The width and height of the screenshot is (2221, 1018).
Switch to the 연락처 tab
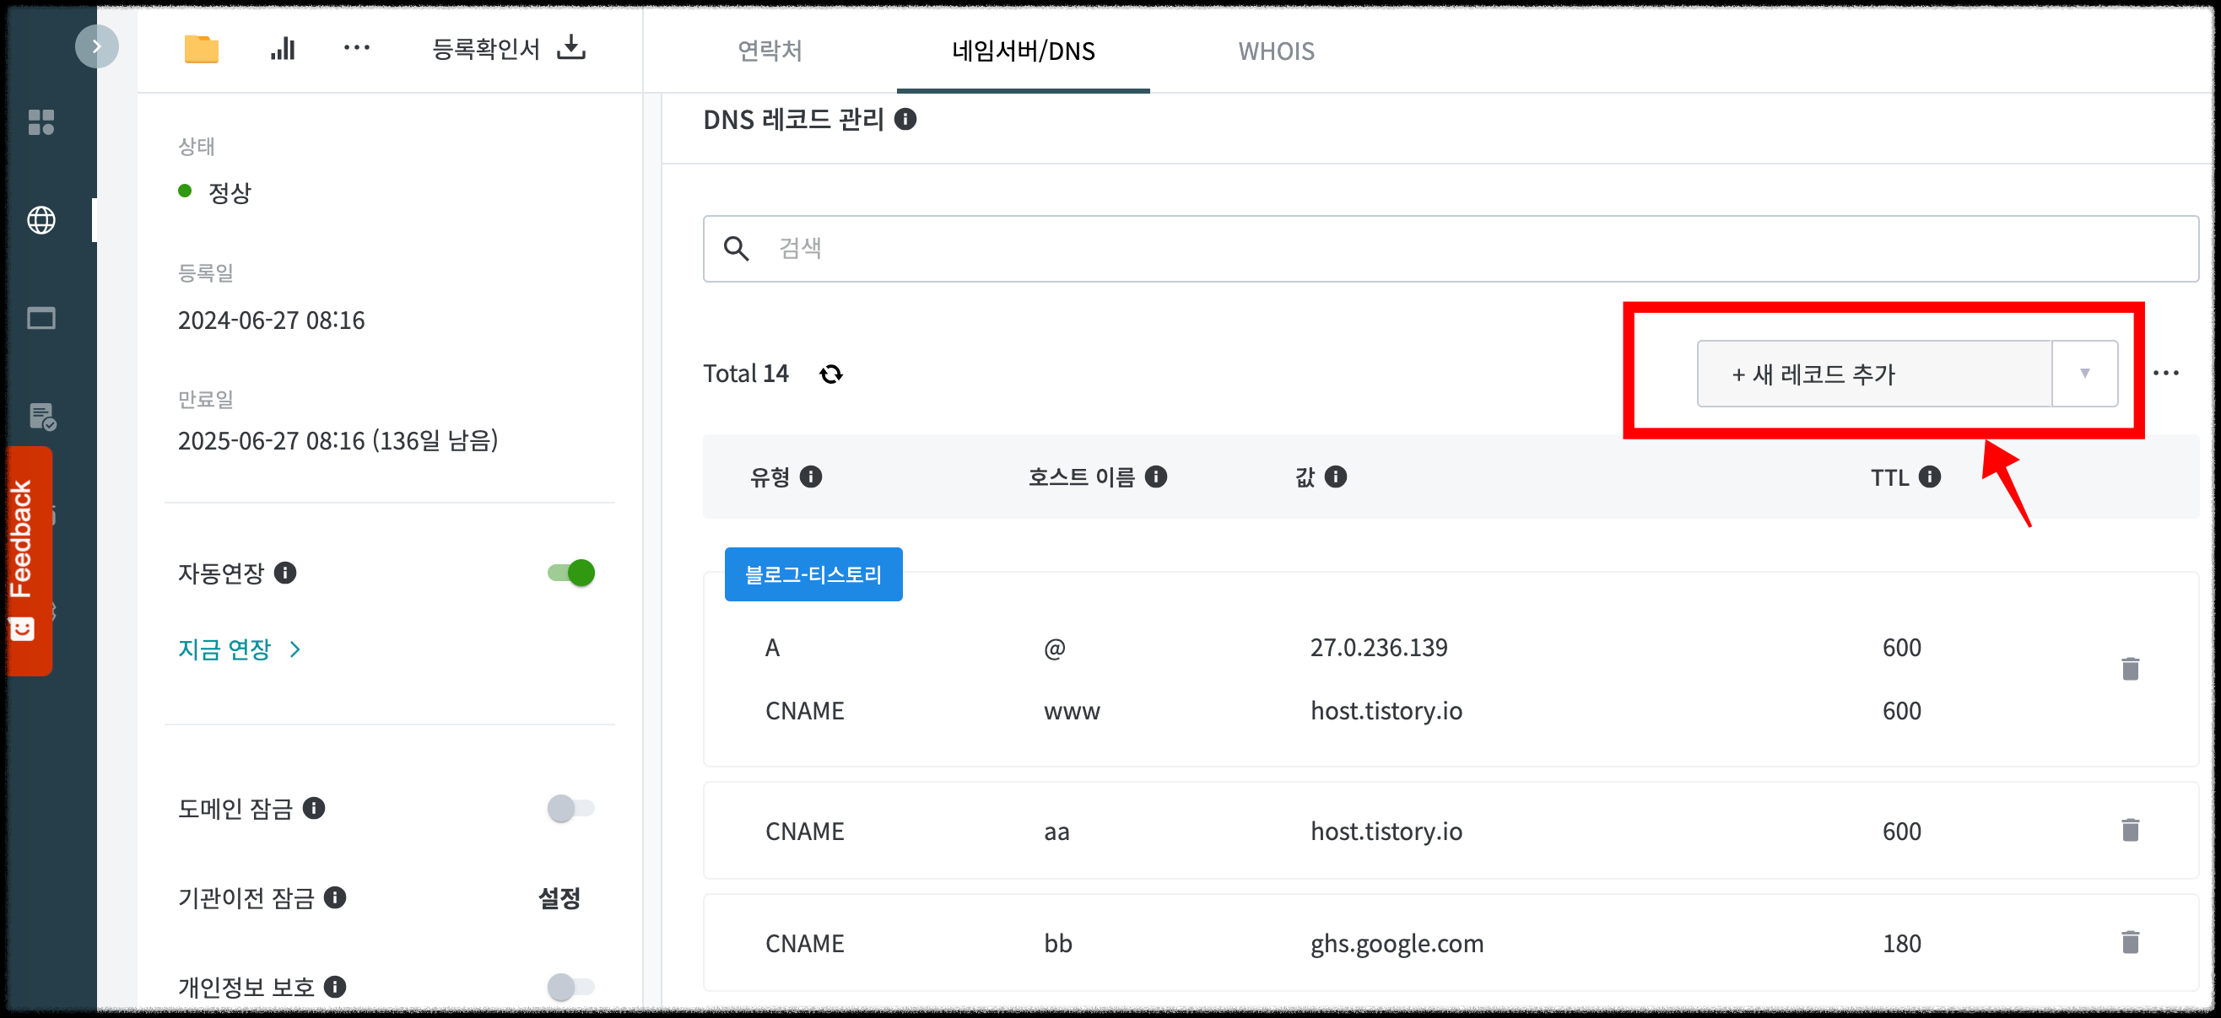(769, 51)
